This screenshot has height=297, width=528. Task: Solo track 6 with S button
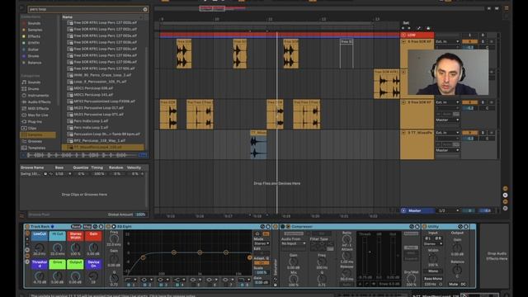483,42
